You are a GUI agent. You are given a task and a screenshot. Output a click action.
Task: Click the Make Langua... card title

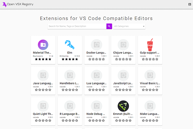[149, 114]
